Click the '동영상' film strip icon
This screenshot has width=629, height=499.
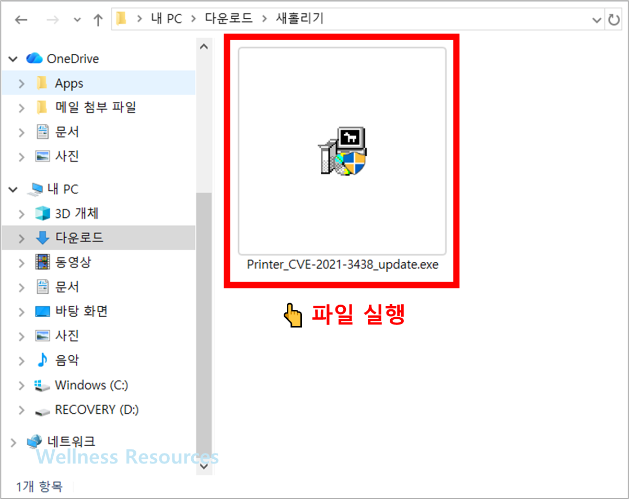[x=42, y=262]
